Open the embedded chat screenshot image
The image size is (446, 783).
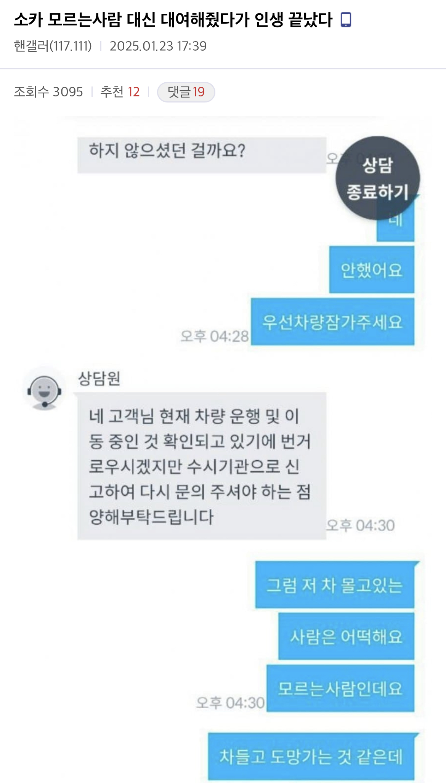click(x=223, y=450)
